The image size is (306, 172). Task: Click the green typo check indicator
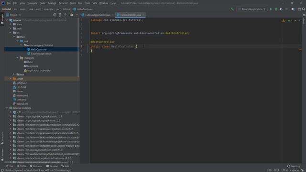tap(290, 21)
